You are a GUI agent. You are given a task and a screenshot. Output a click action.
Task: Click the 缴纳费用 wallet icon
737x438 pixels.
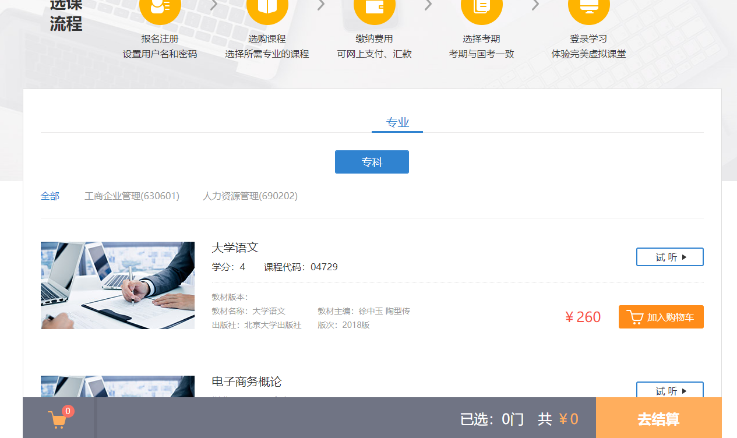point(375,7)
